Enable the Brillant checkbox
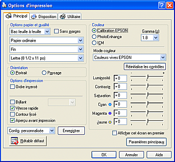 click(13, 102)
